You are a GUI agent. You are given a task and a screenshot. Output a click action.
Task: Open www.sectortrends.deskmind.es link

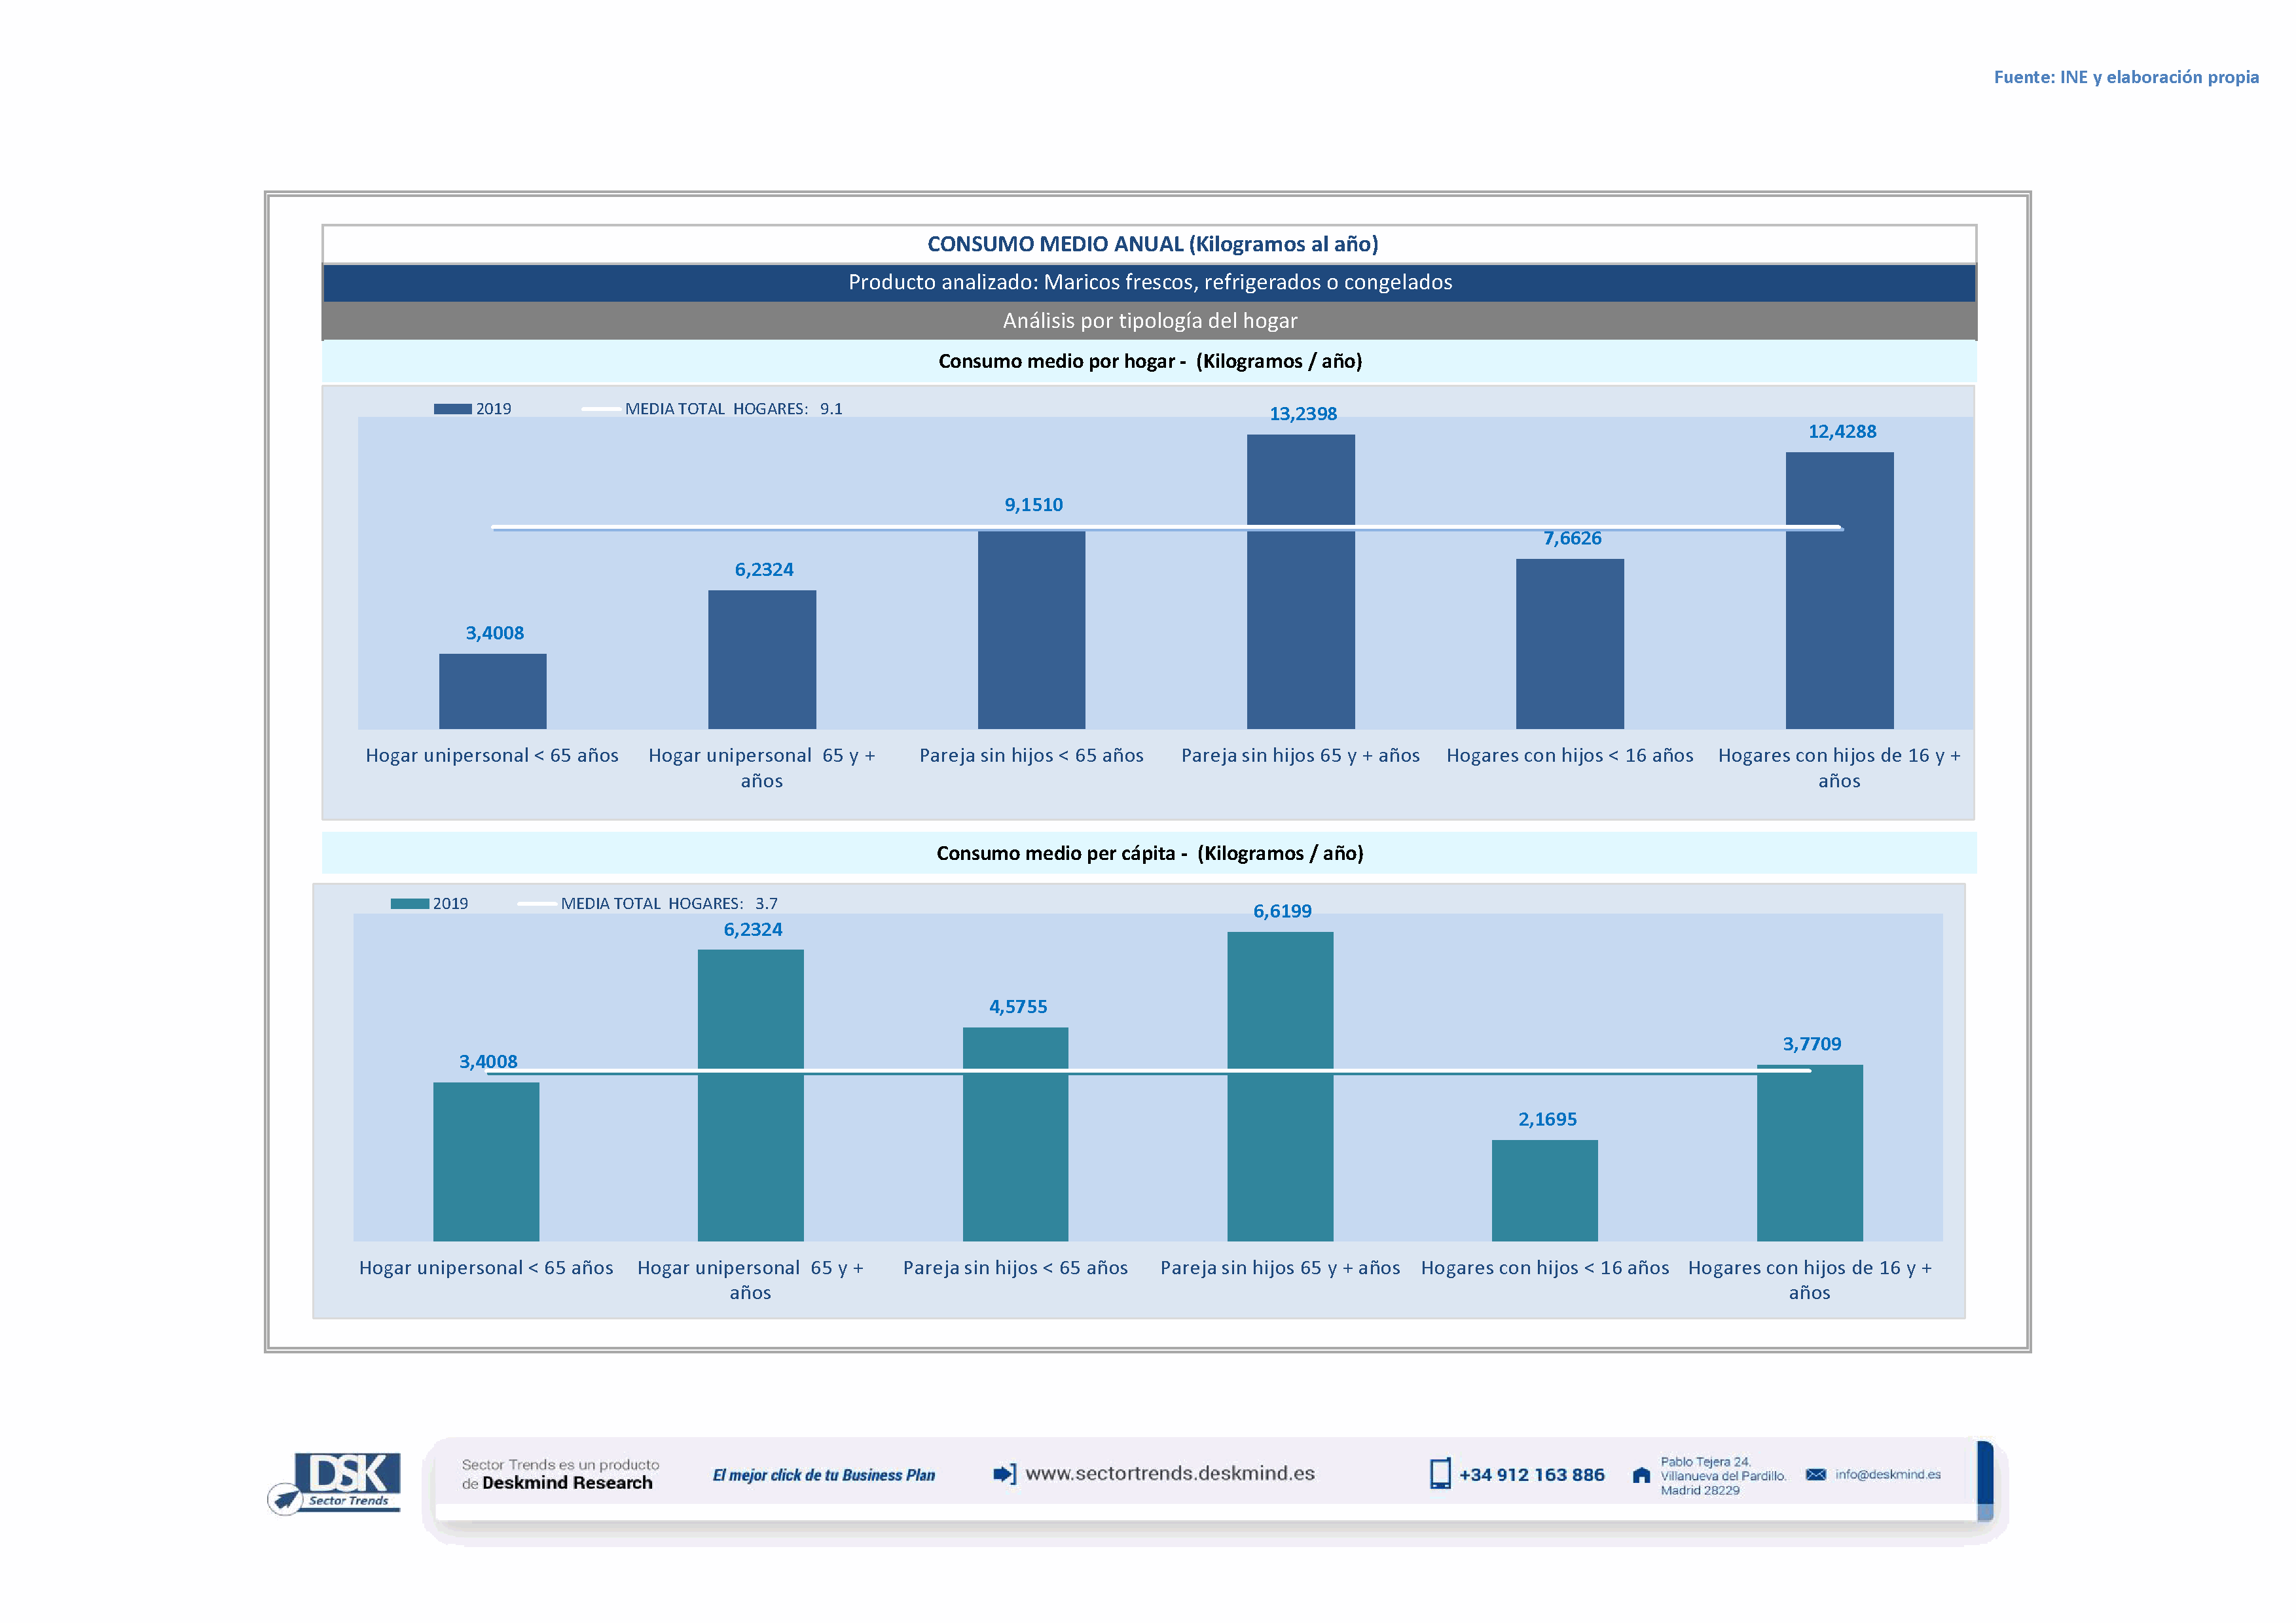[x=1170, y=1474]
